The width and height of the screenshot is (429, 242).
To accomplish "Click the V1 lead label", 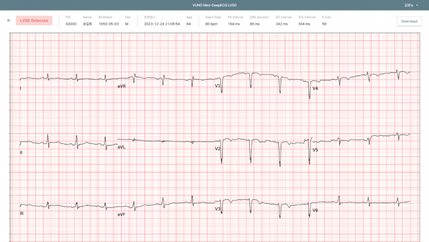I will point(218,86).
